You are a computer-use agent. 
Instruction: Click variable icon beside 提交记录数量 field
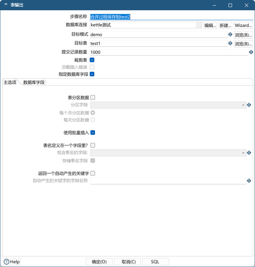[251, 52]
